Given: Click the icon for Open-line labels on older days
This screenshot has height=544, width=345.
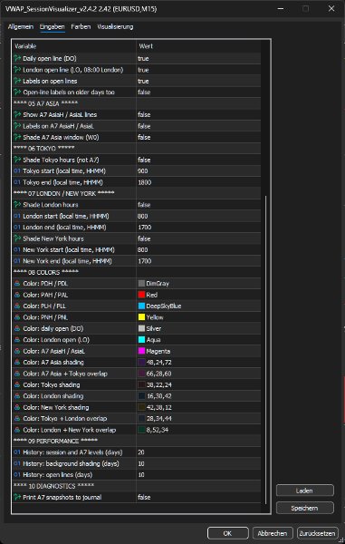Looking at the screenshot, I should pos(17,92).
